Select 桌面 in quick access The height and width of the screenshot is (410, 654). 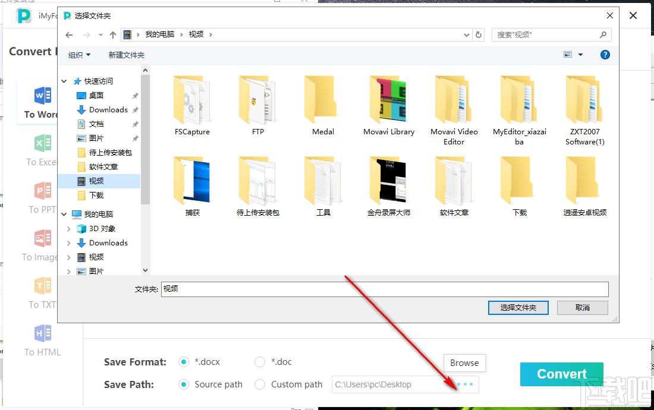pos(96,96)
